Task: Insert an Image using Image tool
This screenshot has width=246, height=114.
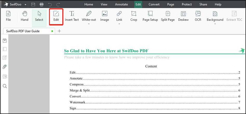Action: click(104, 16)
